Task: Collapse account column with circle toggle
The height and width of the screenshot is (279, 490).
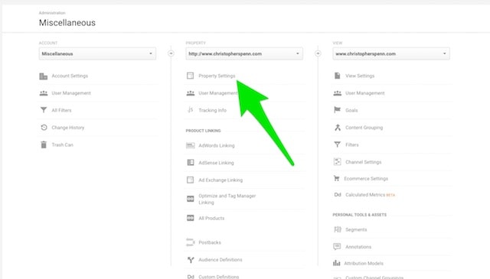Action: click(x=171, y=54)
